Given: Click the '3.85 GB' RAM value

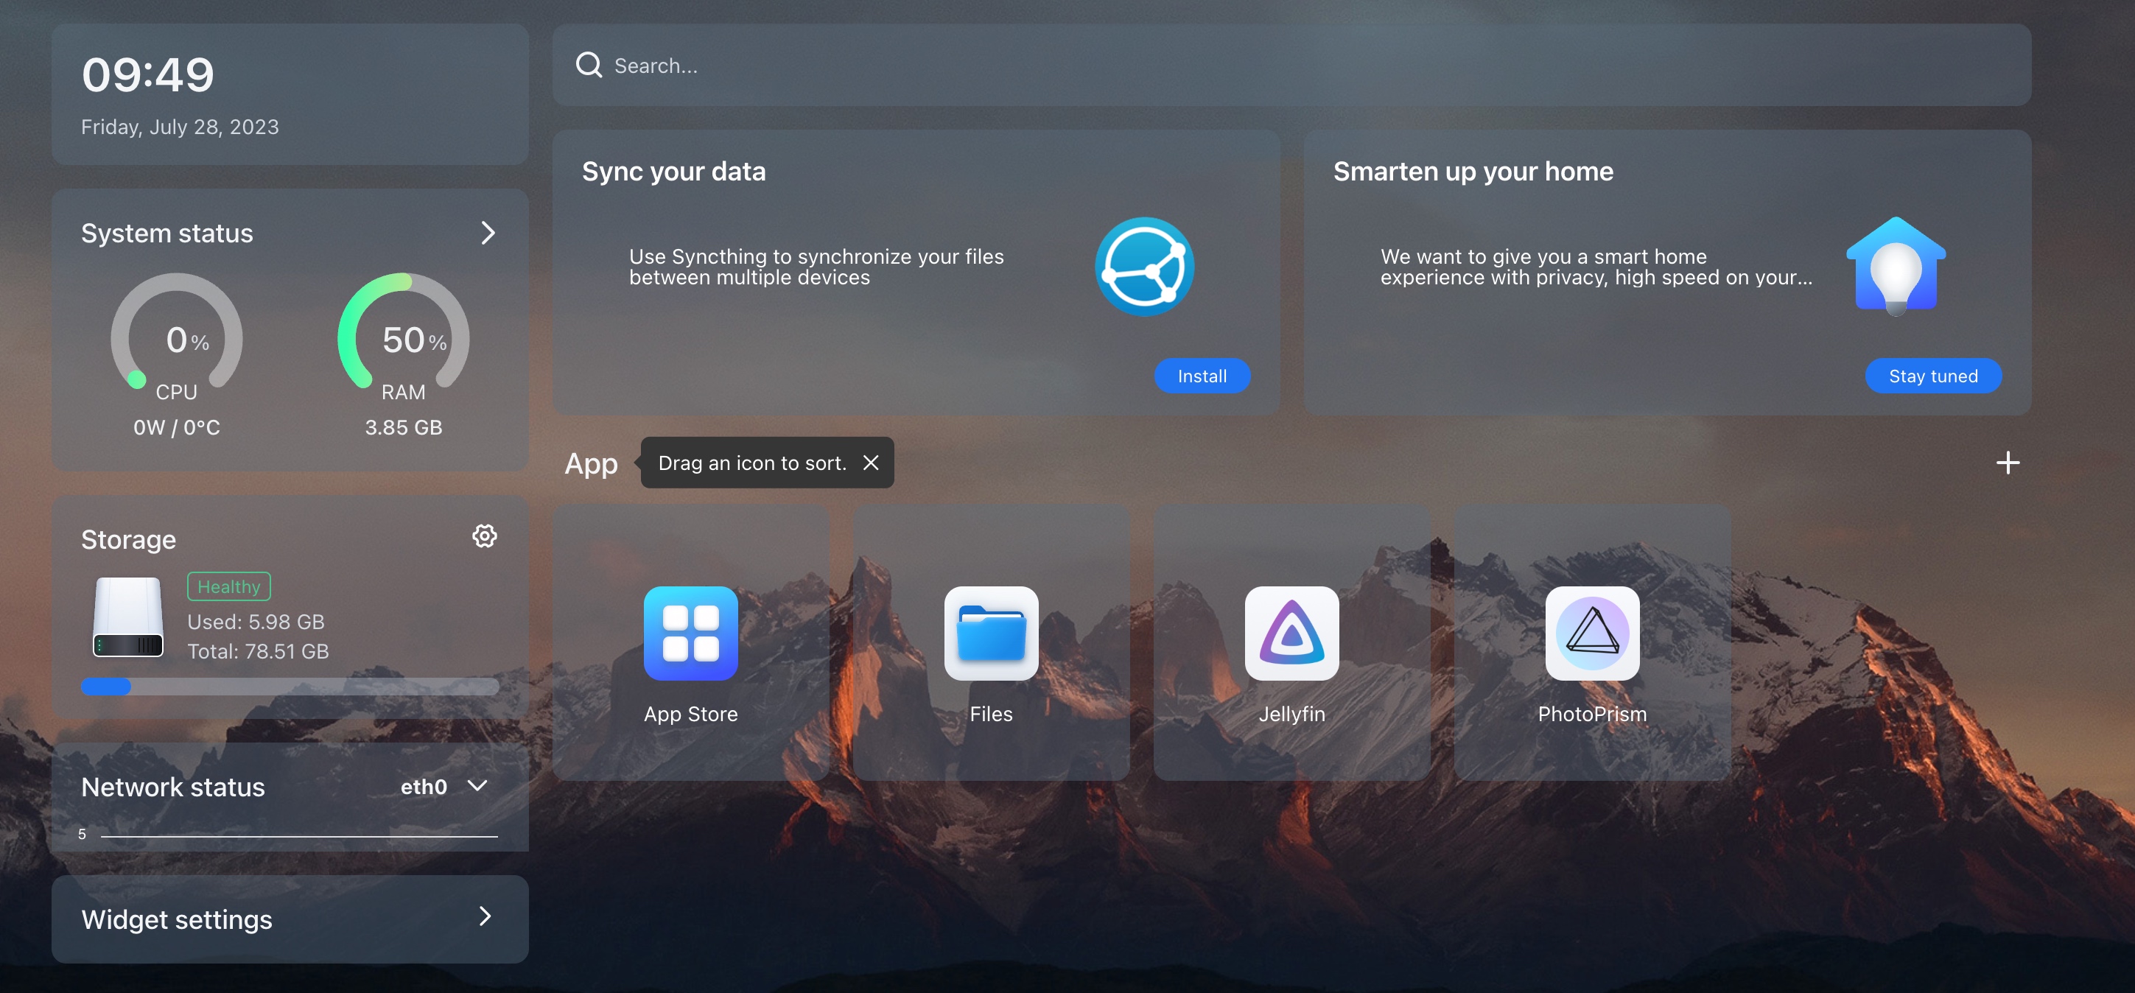Looking at the screenshot, I should pos(404,428).
